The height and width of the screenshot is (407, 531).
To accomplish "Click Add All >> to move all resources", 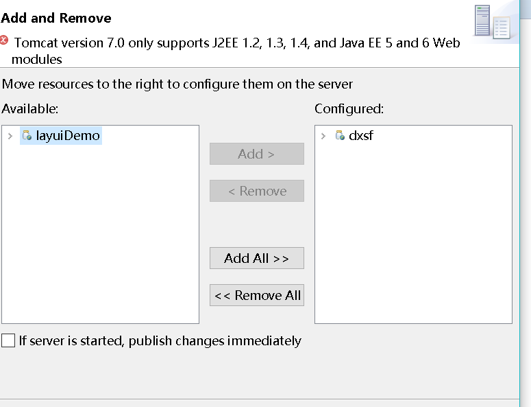I will (256, 258).
